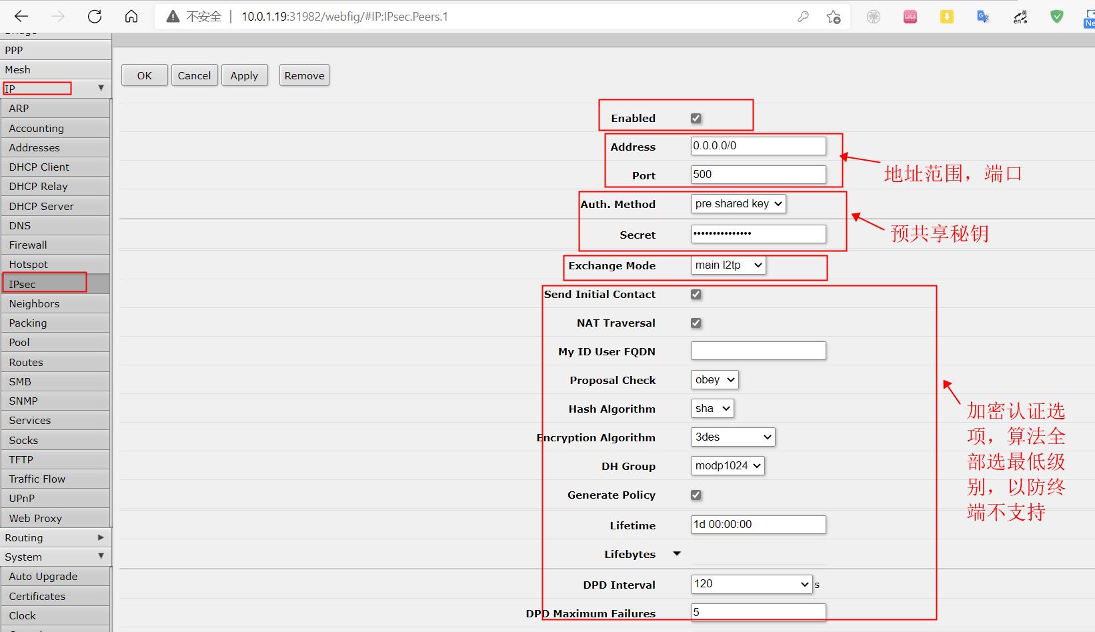Toggle the NAT Traversal checkbox
The width and height of the screenshot is (1095, 632).
coord(696,323)
